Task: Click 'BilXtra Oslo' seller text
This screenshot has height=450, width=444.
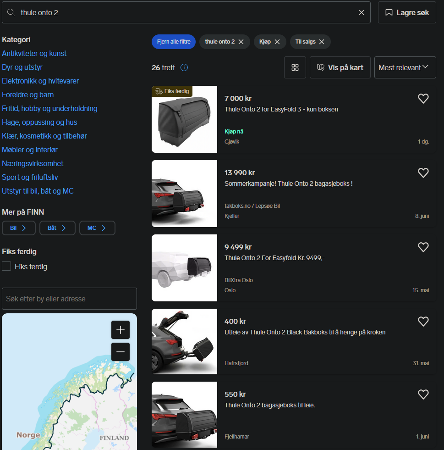Action: pos(238,280)
